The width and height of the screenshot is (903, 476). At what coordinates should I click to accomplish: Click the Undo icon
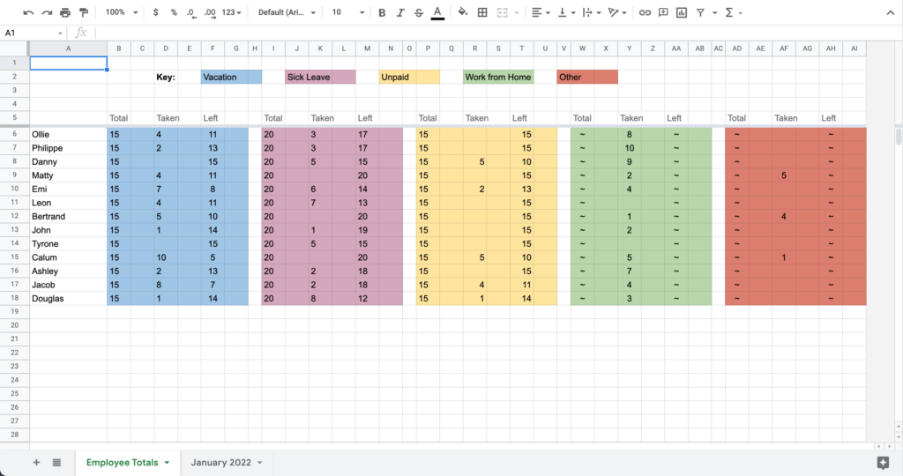(x=28, y=13)
